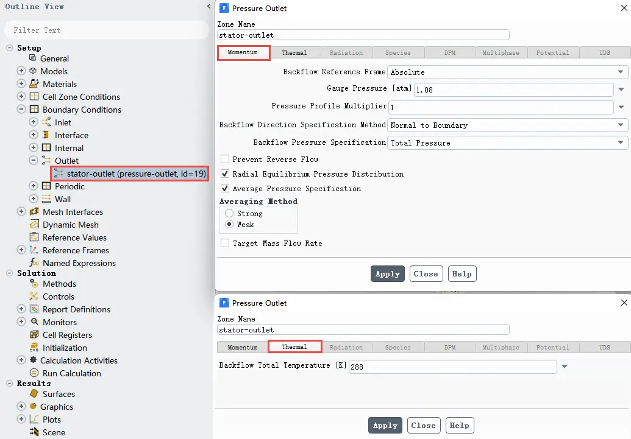631x439 pixels.
Task: Enable Prevent Reverse Flow checkbox
Action: [225, 159]
